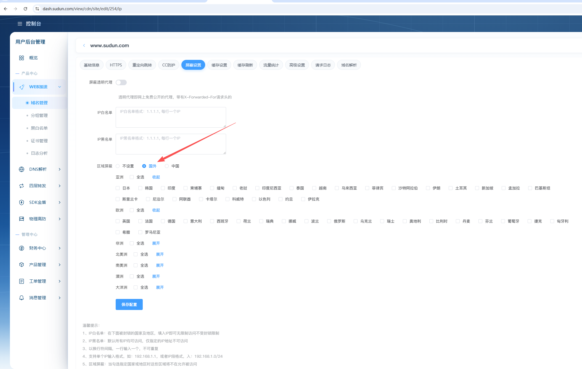582x369 pixels.
Task: Reload the page with the refresh icon
Action: click(x=25, y=9)
